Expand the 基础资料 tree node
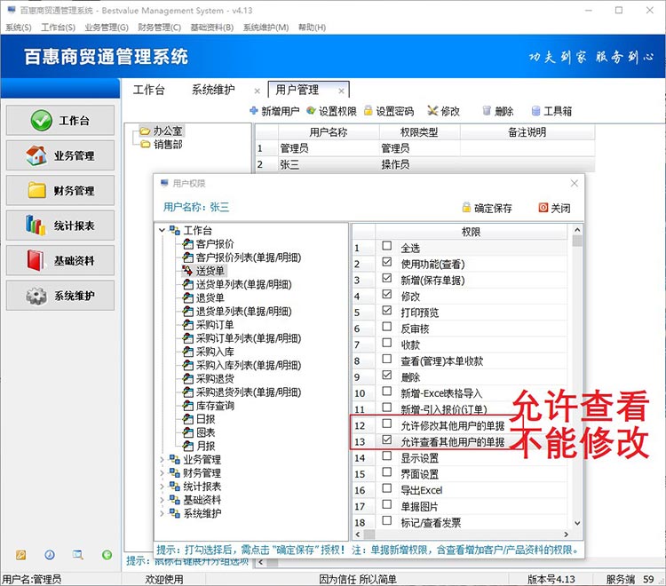 (162, 500)
